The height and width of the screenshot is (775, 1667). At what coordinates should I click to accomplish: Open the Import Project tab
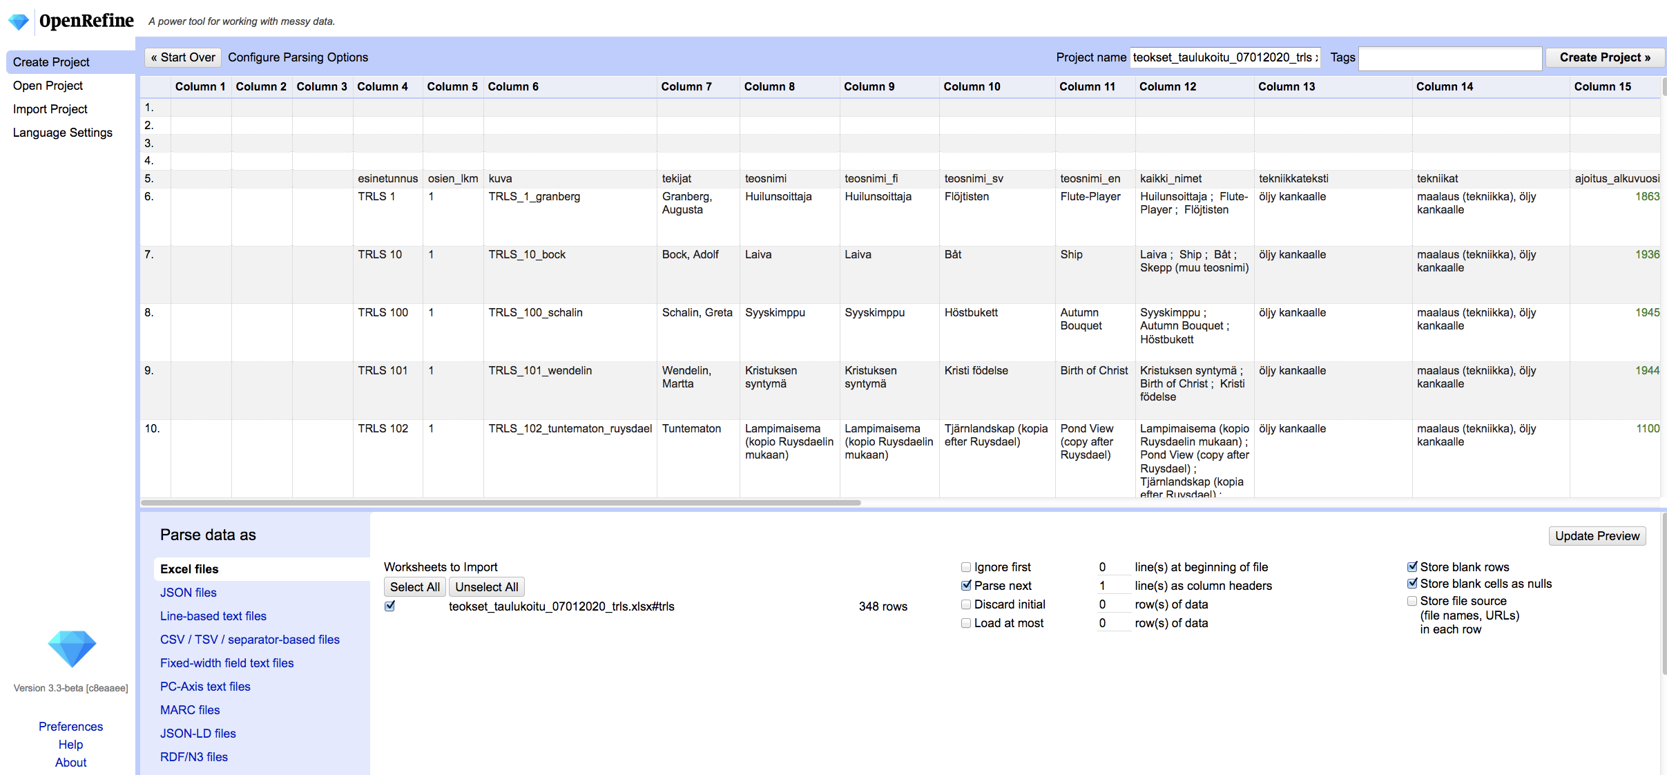point(50,109)
